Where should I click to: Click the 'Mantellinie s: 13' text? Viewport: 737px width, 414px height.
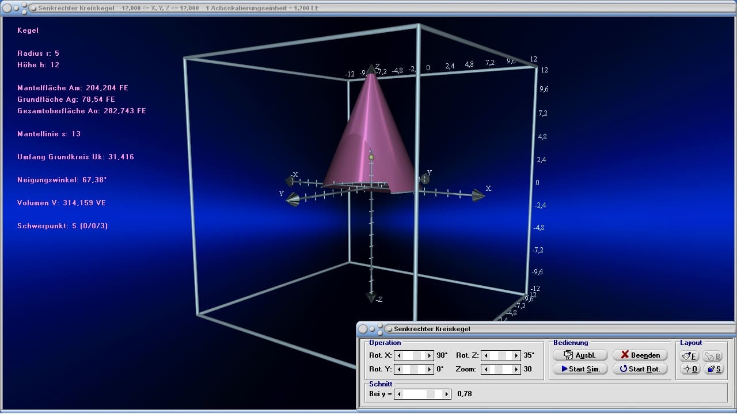point(49,134)
